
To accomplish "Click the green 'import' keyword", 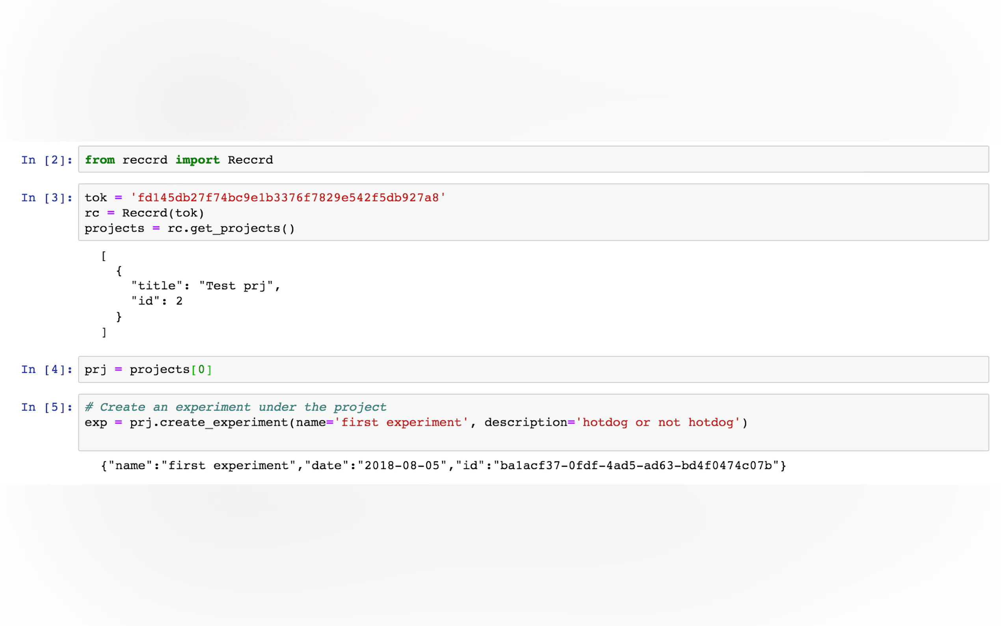I will (x=197, y=160).
